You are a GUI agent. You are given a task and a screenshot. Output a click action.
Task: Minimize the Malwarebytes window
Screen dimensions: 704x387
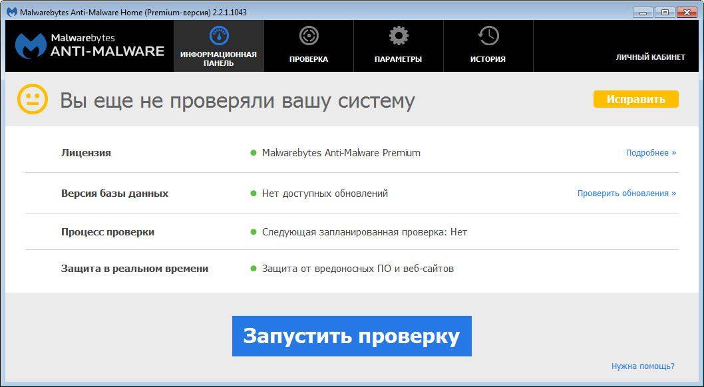643,13
